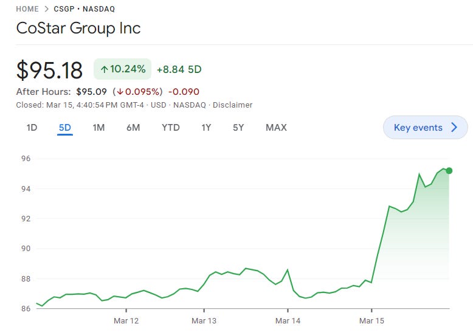Click the breadcrumb chevron separator after HOME
Screen dimensions: 473x335
[46, 9]
